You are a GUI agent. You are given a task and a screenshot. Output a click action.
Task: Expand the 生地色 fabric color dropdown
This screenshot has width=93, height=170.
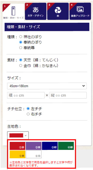pyautogui.click(x=18, y=135)
